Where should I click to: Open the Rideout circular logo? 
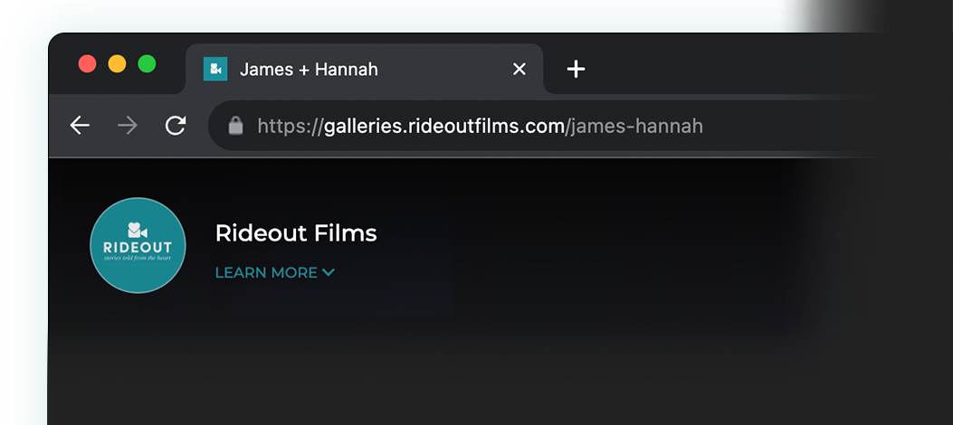[x=138, y=245]
